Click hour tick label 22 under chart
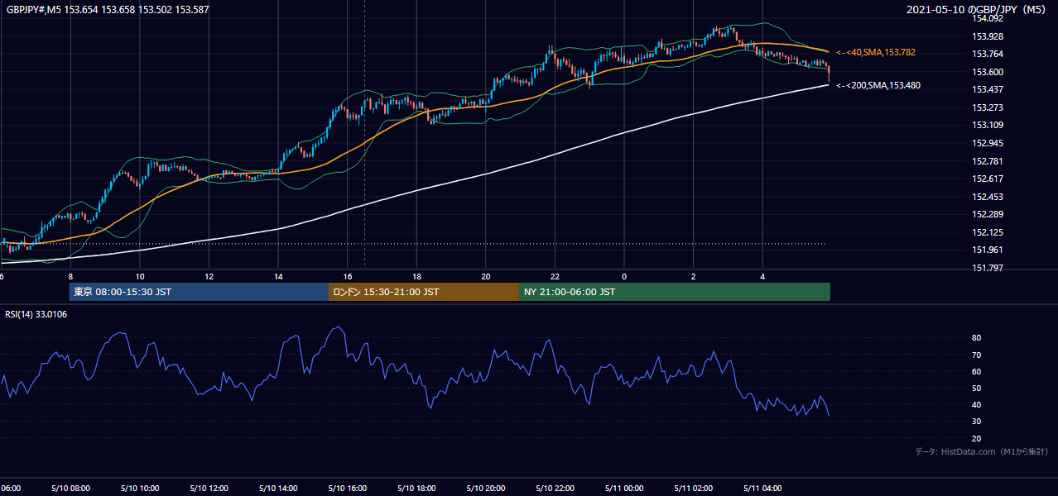Screen dimensions: 1058x496 click(x=555, y=277)
